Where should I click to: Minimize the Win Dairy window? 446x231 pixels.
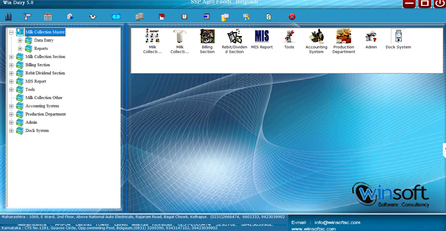(x=409, y=3)
